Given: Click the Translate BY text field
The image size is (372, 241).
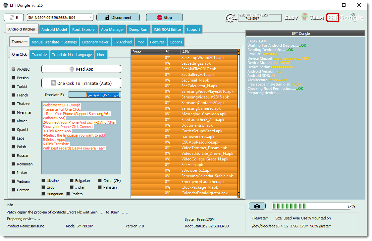Looking at the screenshot, I should 95,95.
